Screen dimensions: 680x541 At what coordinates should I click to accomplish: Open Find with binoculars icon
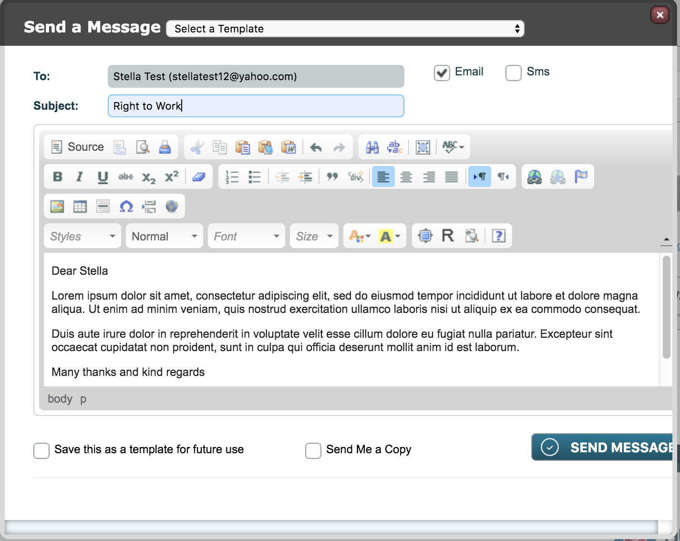point(372,147)
